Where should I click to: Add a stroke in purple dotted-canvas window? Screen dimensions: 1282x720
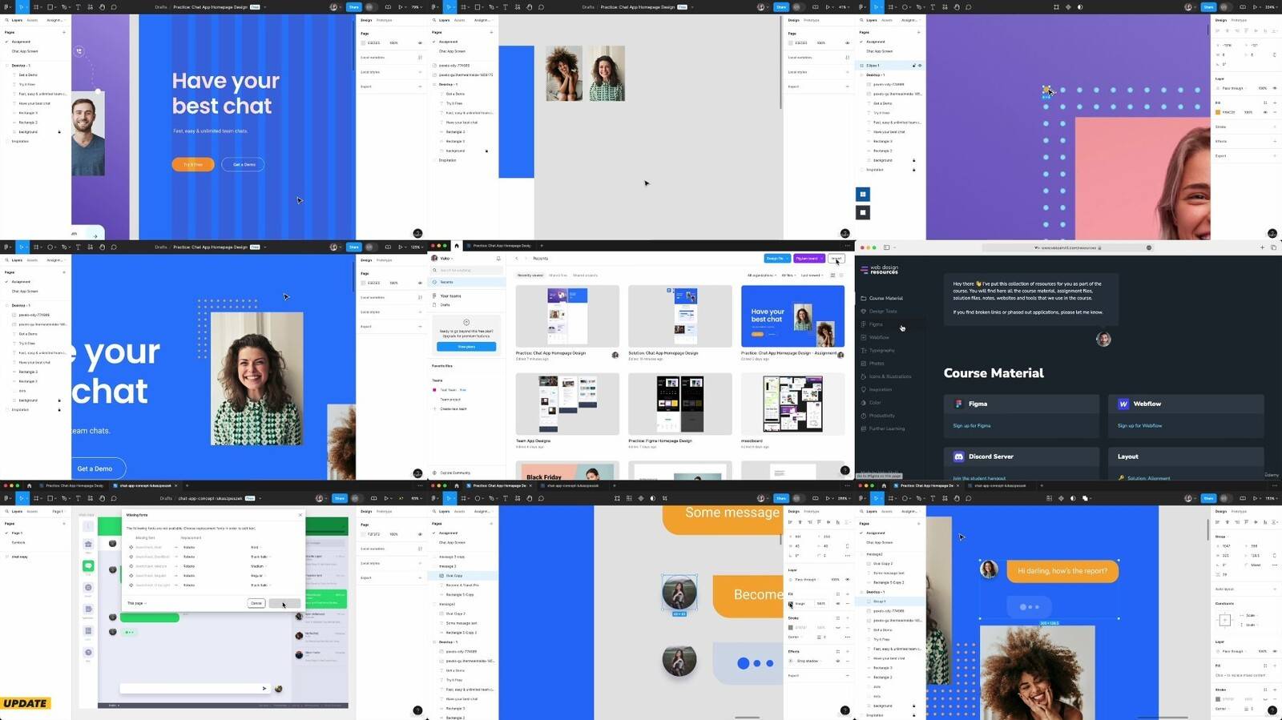tap(1275, 127)
